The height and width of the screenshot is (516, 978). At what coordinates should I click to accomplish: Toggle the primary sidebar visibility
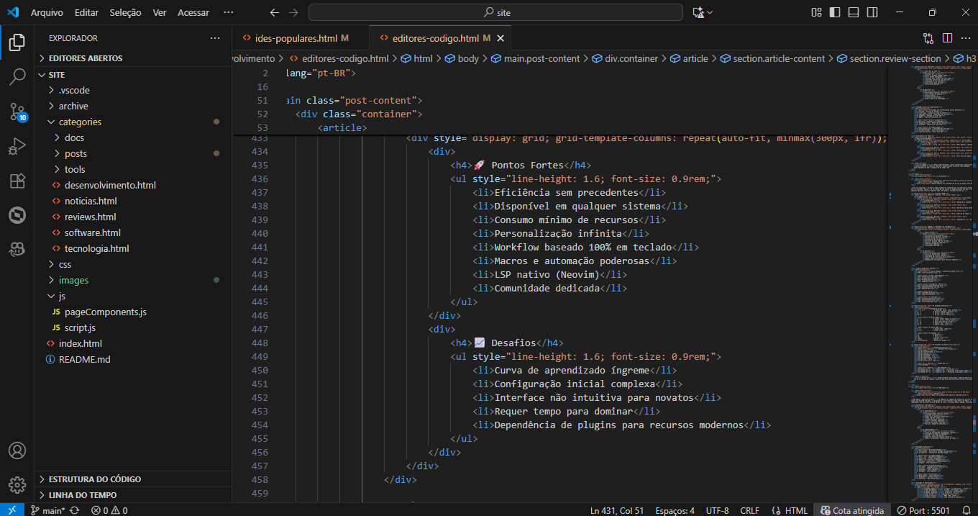click(833, 12)
